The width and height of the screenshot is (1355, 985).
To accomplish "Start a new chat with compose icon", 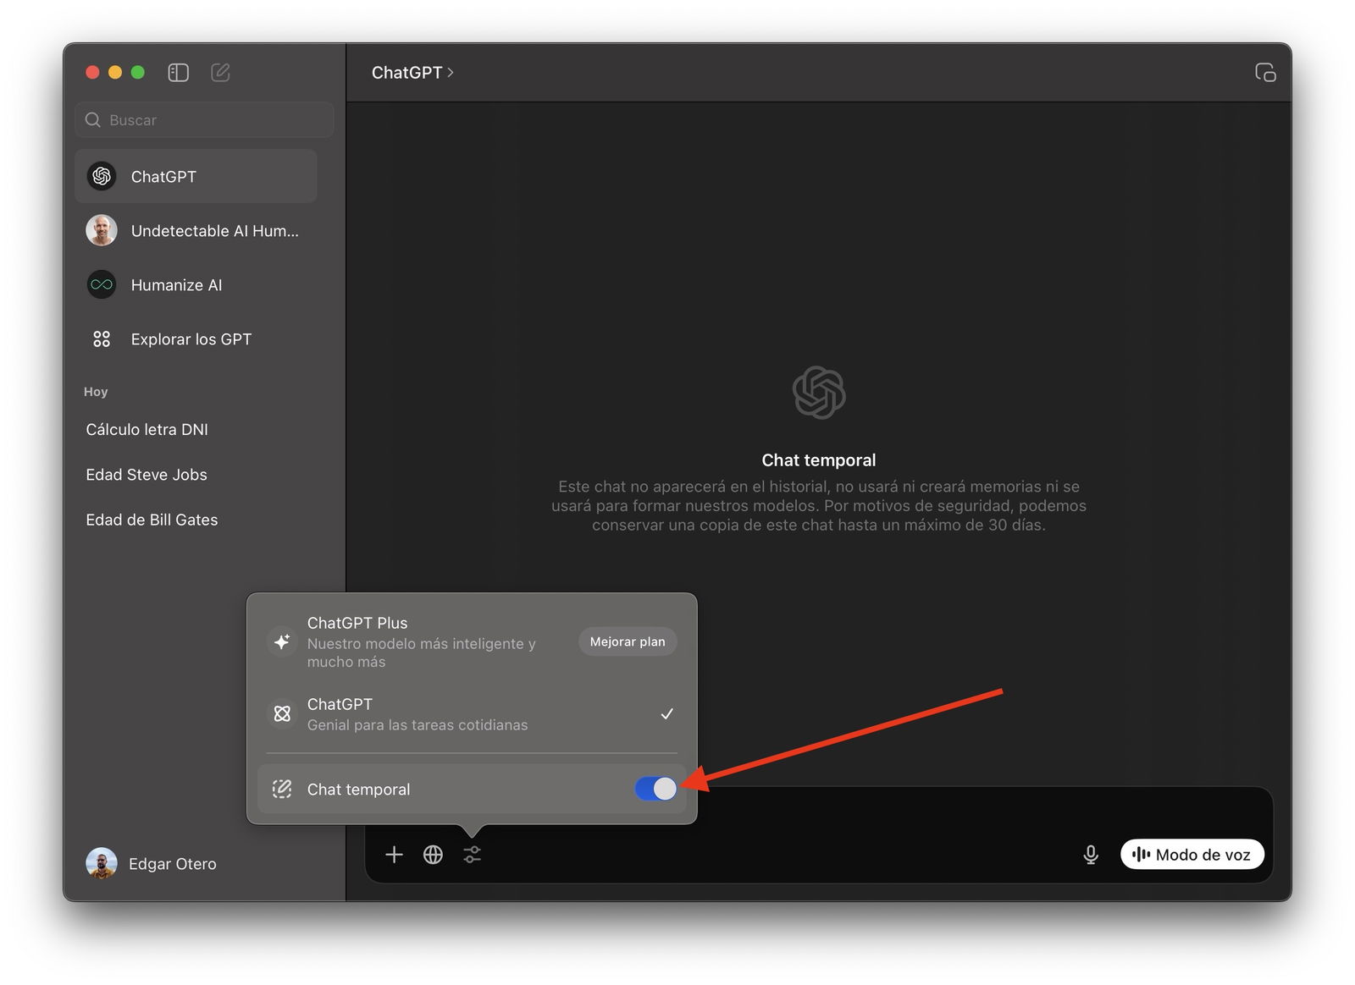I will pos(220,73).
